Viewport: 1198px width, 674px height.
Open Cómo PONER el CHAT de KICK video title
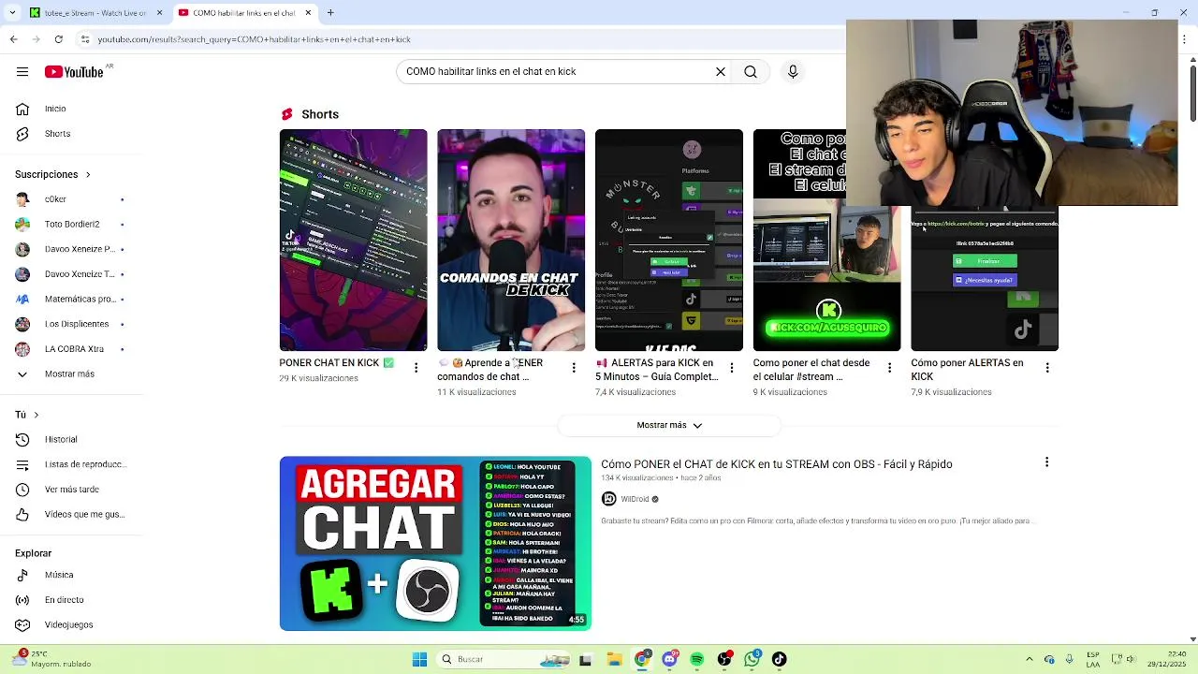(777, 464)
